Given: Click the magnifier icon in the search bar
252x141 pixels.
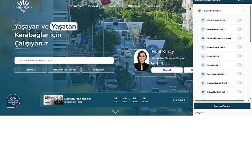Looking at the screenshot, I should 18,60.
